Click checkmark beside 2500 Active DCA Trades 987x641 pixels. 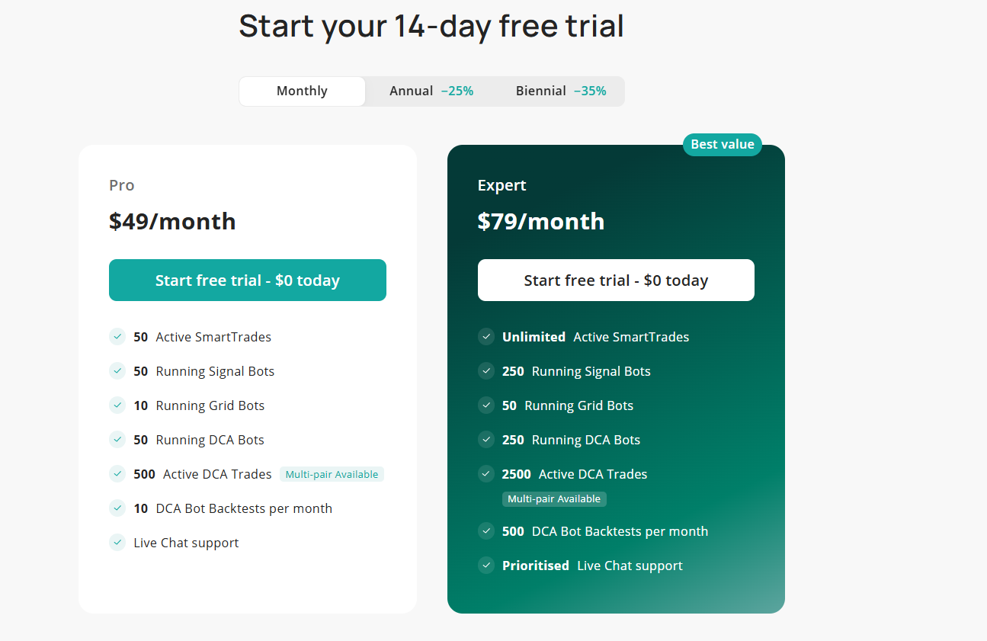click(x=486, y=474)
